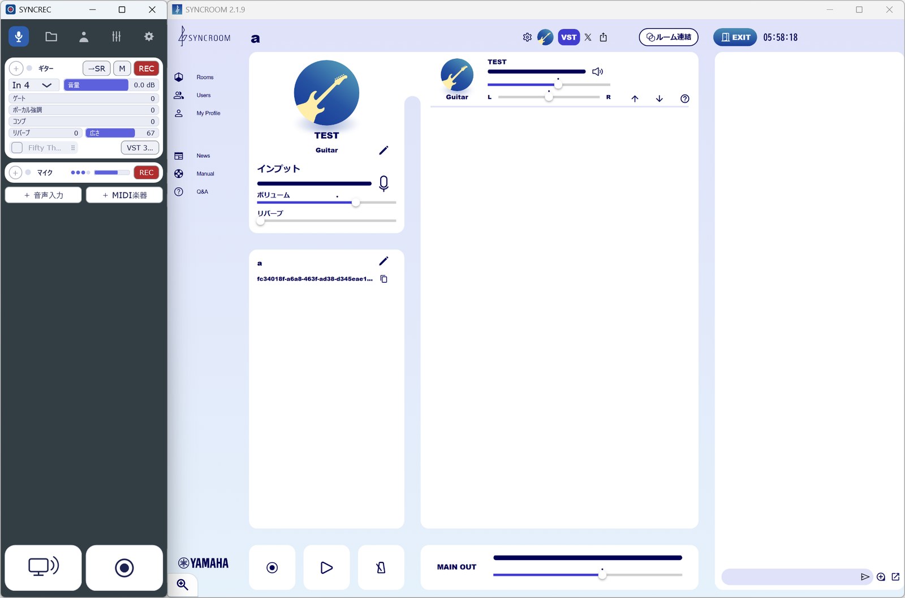Viewport: 905px width, 598px height.
Task: Expand the ギター track plus button
Action: [16, 68]
